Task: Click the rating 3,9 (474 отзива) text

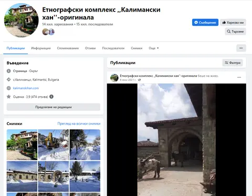Action: click(30, 97)
